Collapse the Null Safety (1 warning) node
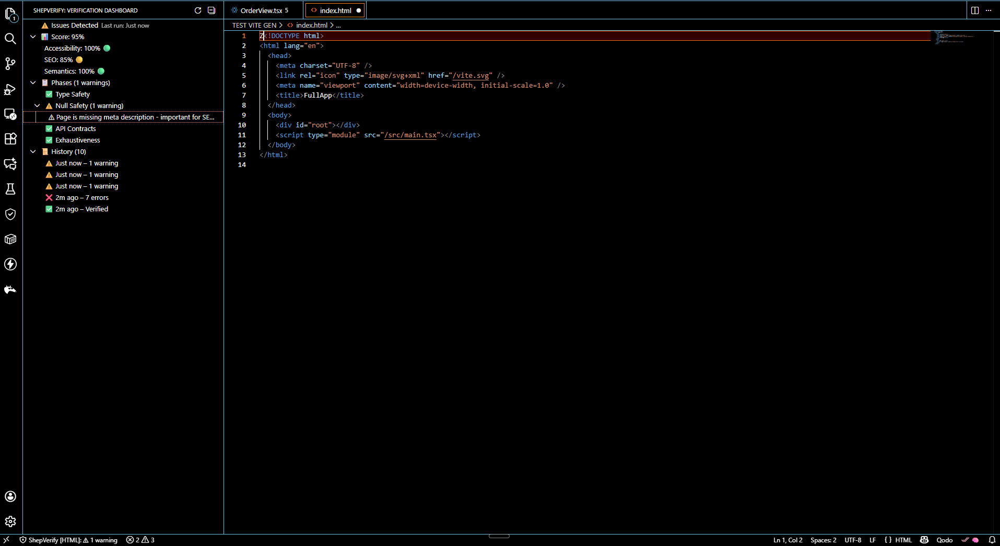This screenshot has height=546, width=1000. pos(38,105)
